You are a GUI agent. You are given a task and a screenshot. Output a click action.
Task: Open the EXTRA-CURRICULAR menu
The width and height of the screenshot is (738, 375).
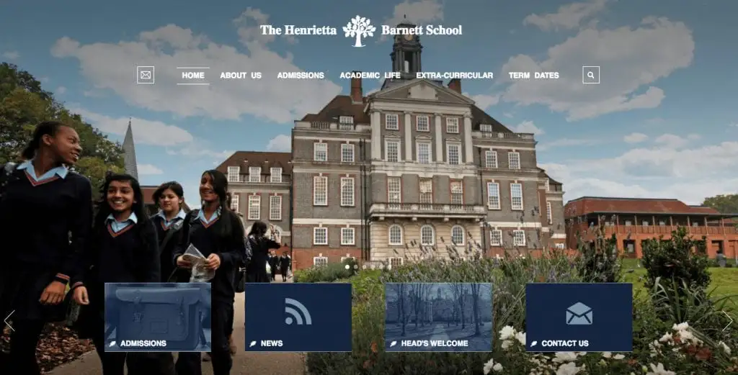click(x=454, y=76)
